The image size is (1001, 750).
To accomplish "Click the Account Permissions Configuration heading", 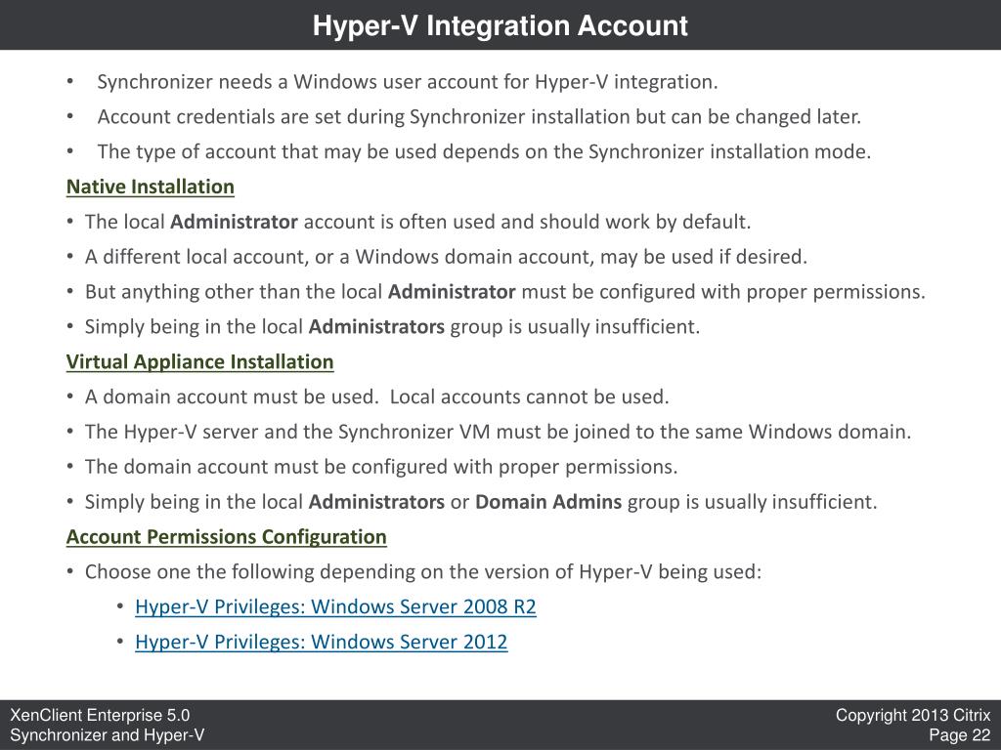I will (226, 537).
